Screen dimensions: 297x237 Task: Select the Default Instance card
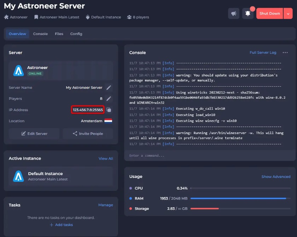(x=61, y=176)
